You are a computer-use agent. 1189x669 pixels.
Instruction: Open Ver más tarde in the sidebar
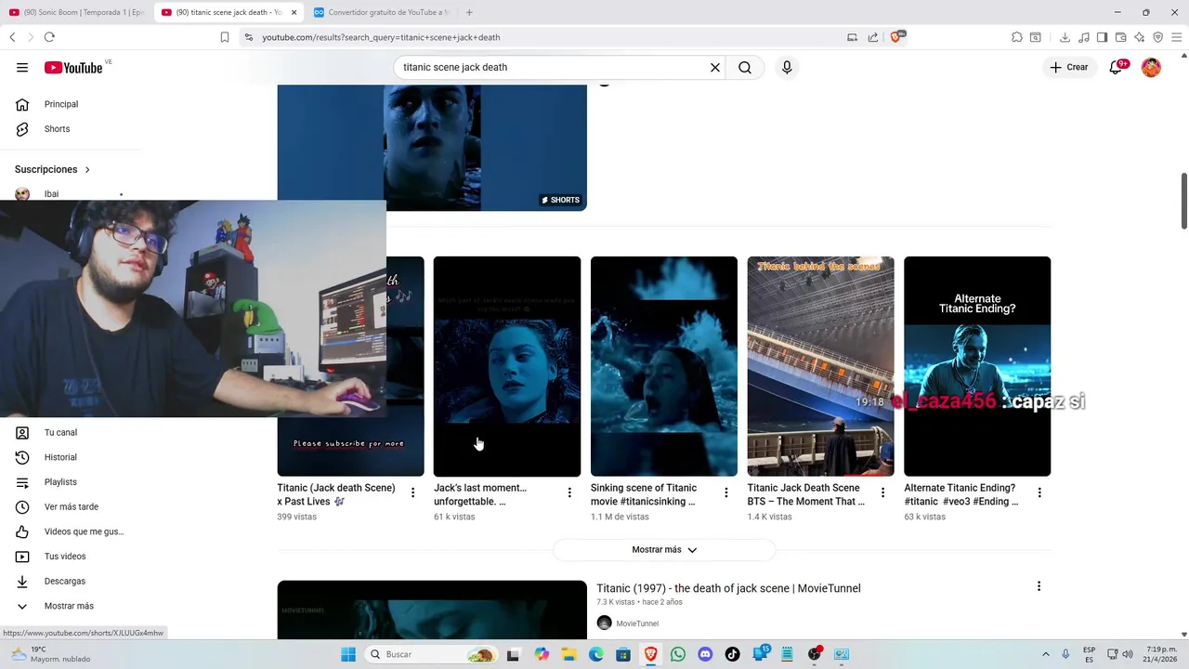pos(71,506)
